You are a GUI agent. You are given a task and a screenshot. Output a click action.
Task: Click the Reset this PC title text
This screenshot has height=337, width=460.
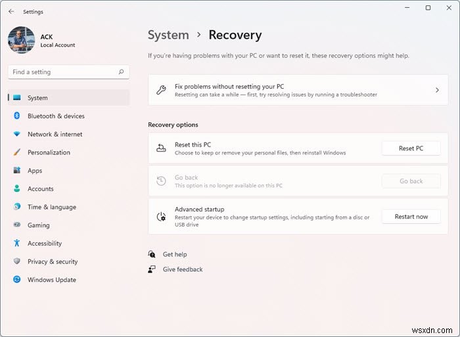(x=193, y=145)
